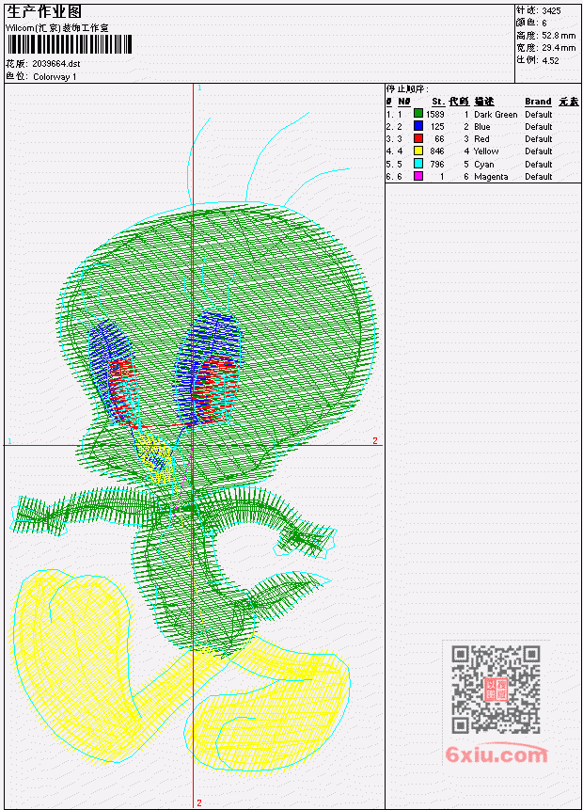Click the 'Brand' column header
Viewport: 583px width, 810px height.
click(538, 102)
